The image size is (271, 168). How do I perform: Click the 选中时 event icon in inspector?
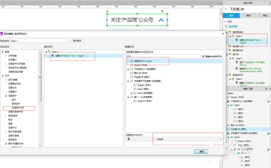click(x=230, y=54)
